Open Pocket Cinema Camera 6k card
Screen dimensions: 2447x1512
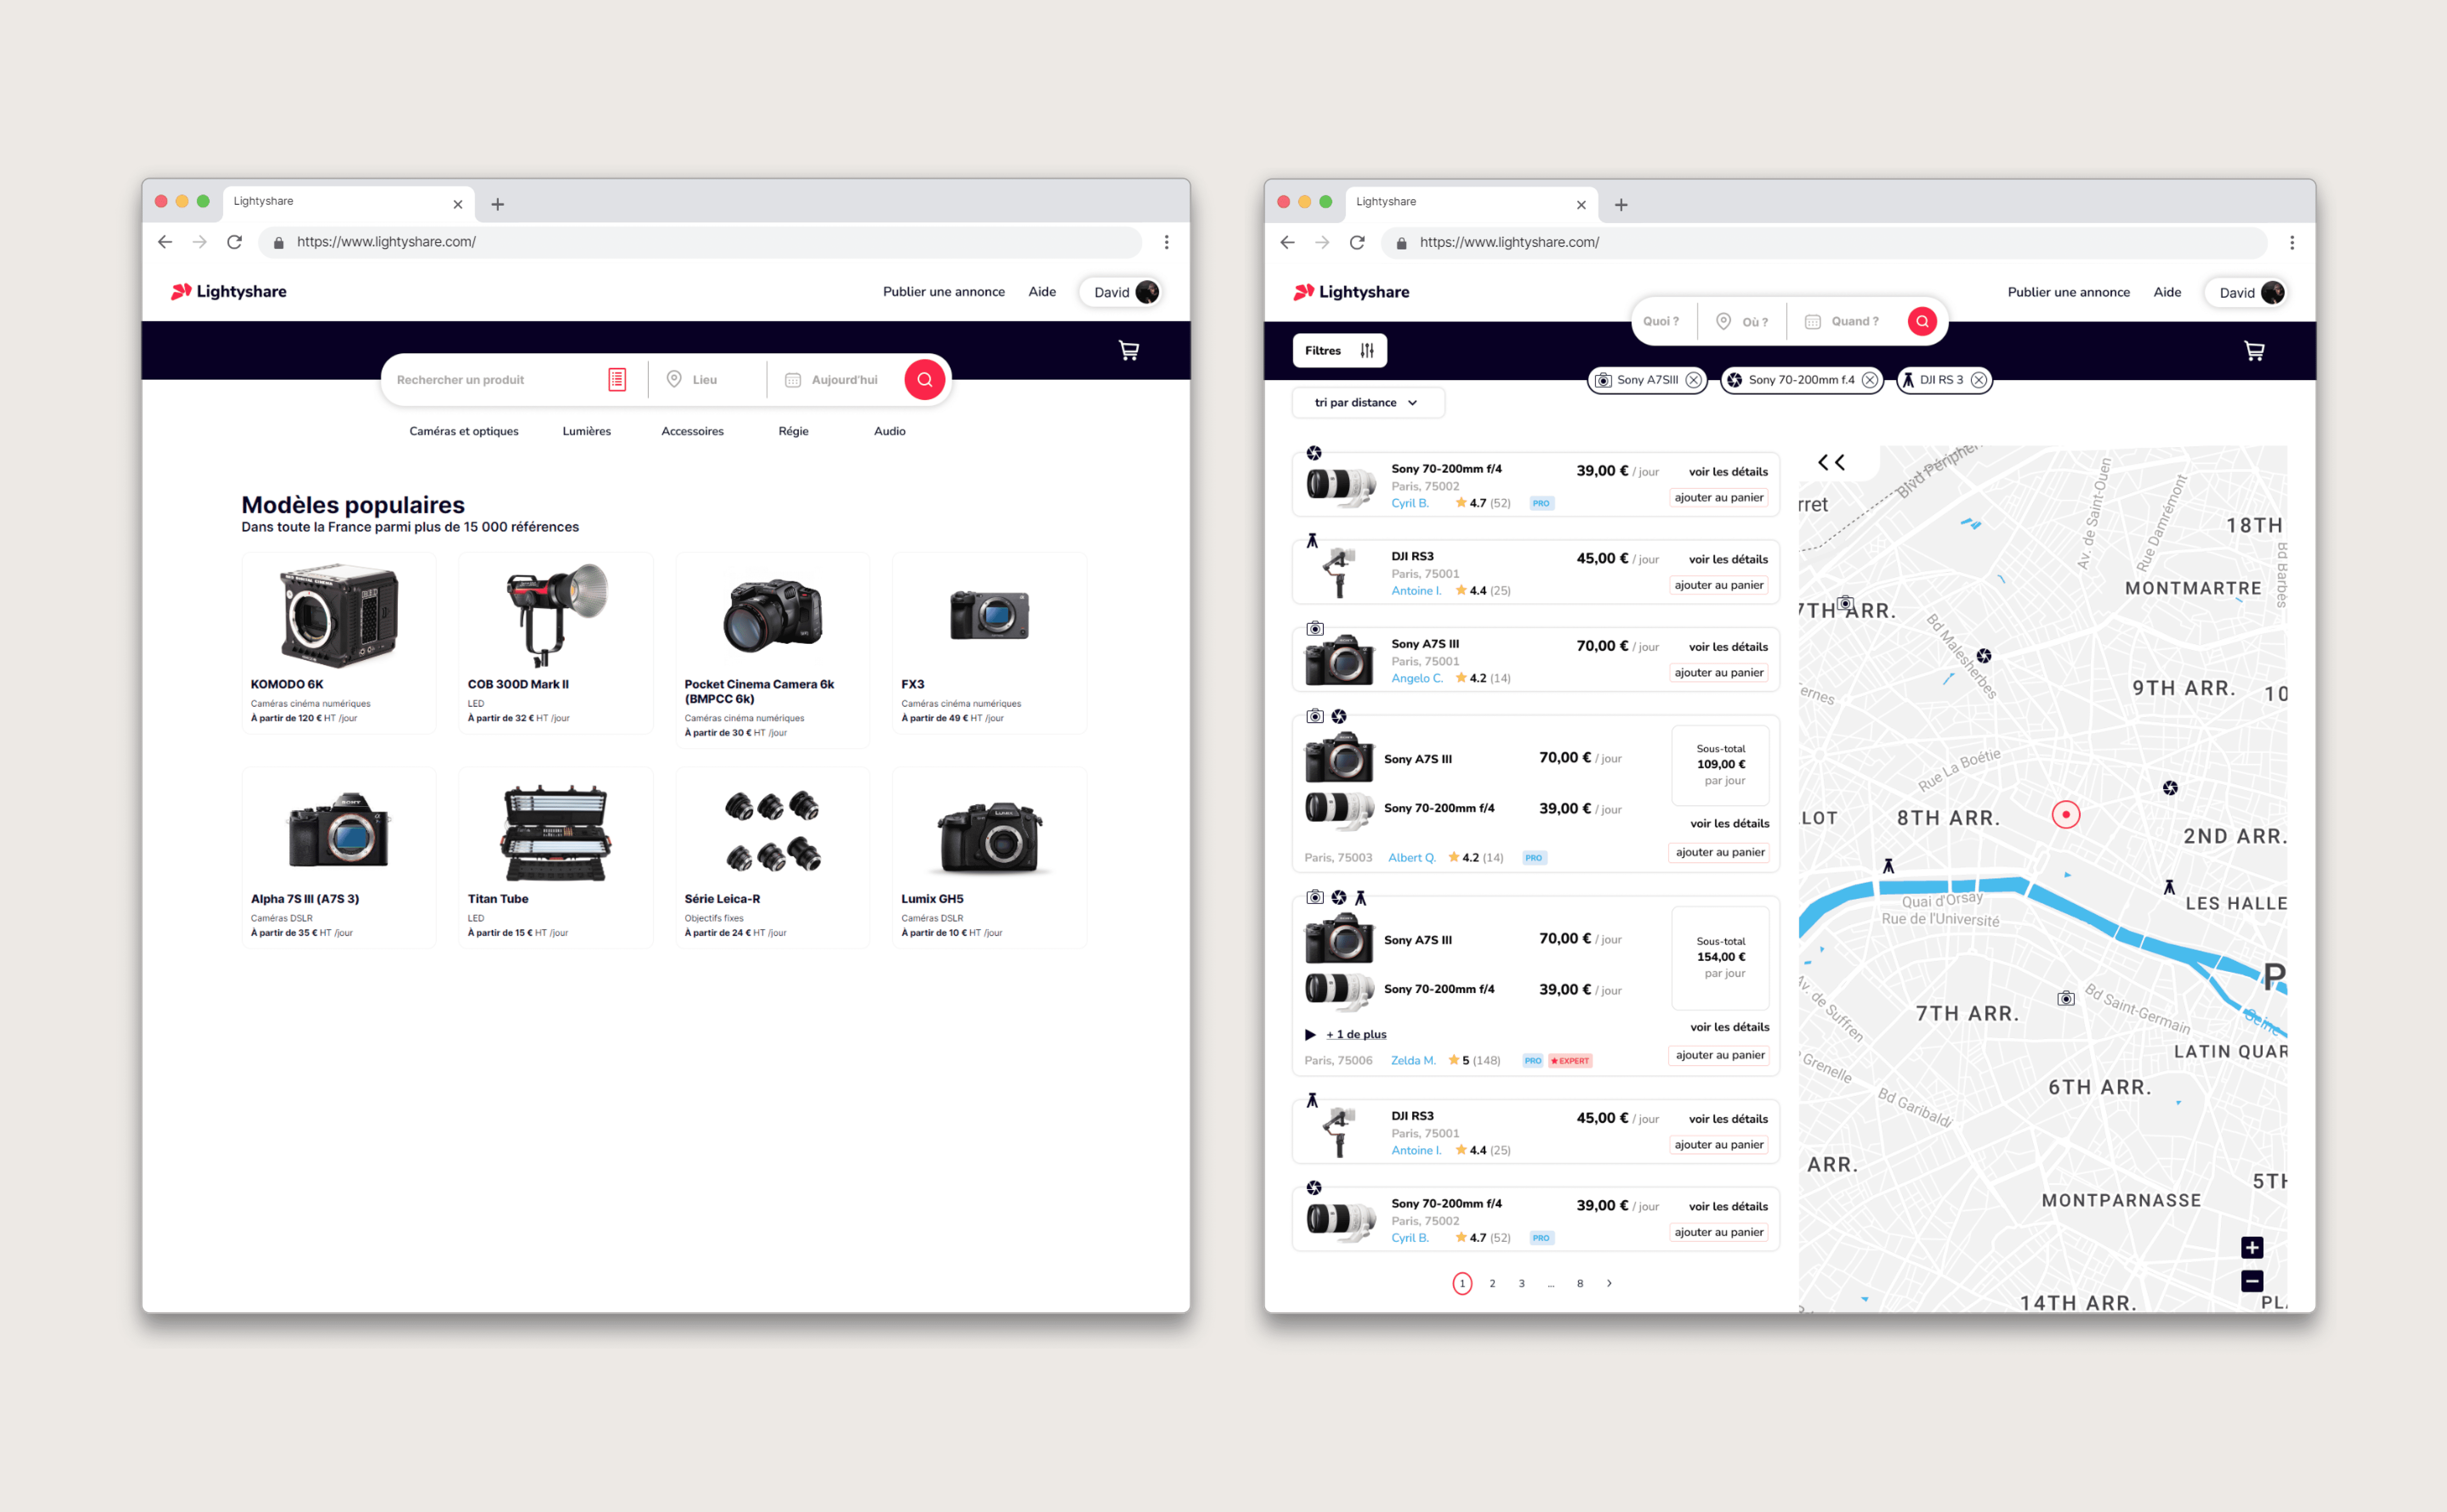772,650
